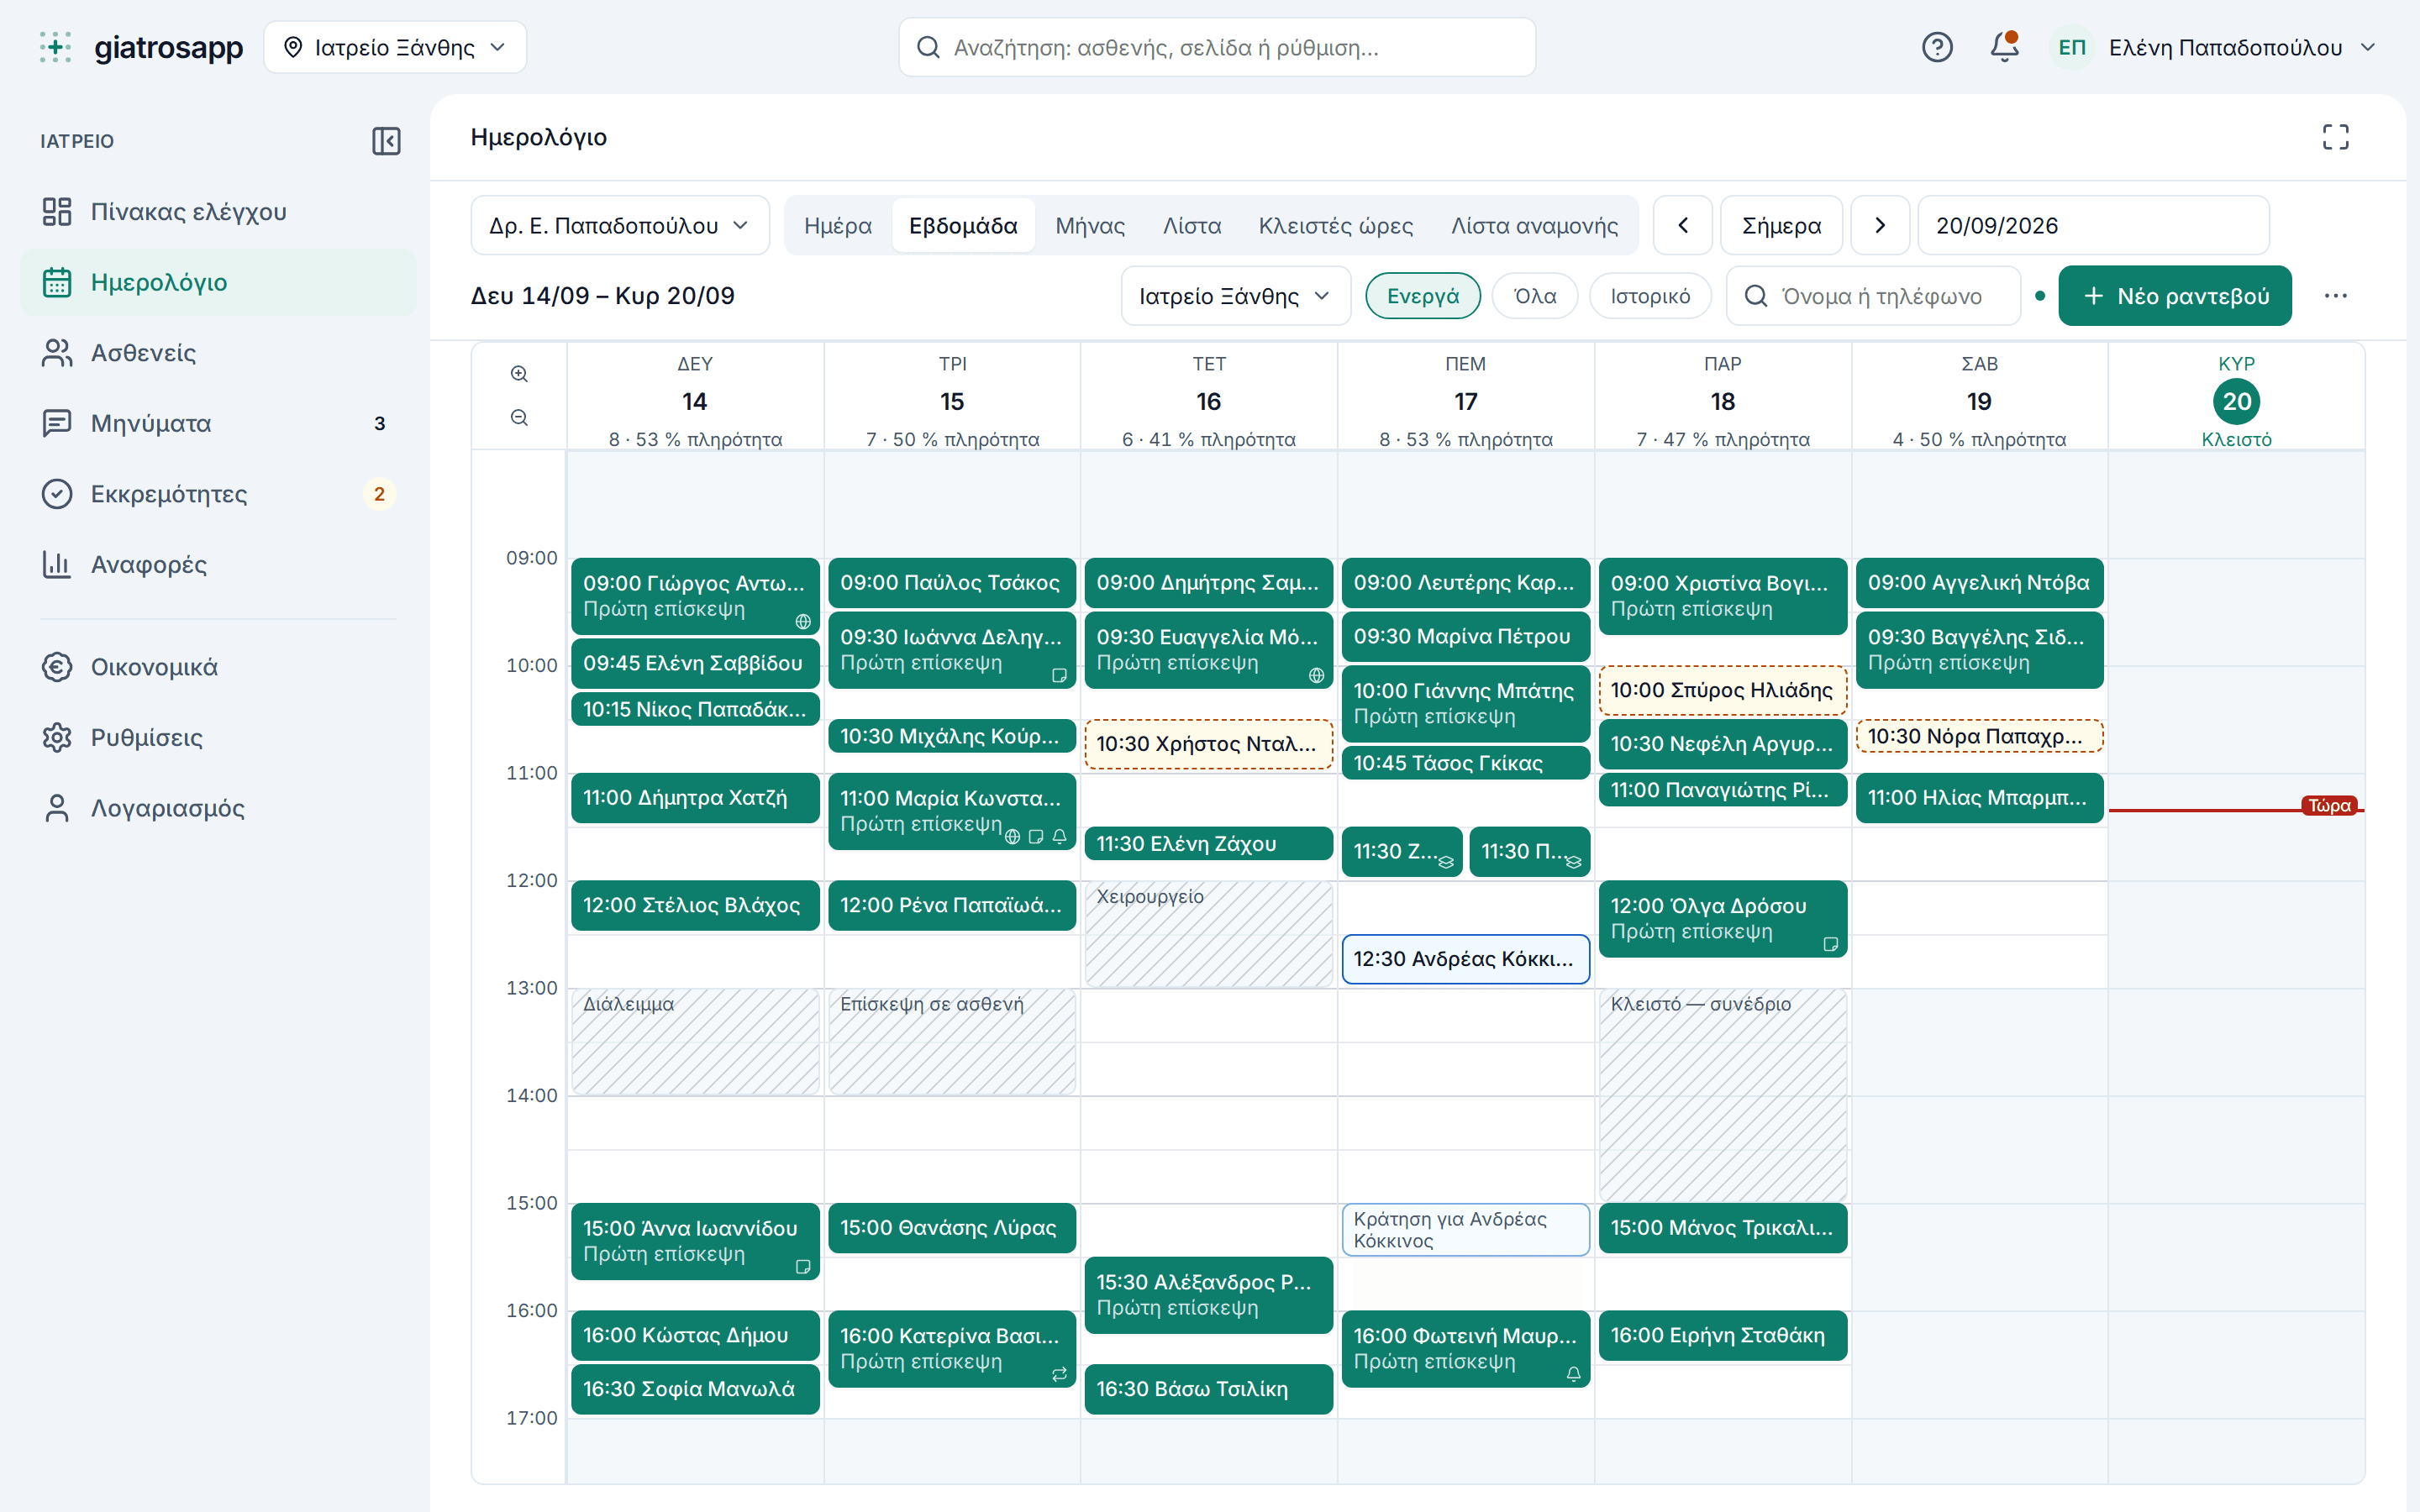
Task: Open Μηνύματα messages section
Action: point(218,423)
